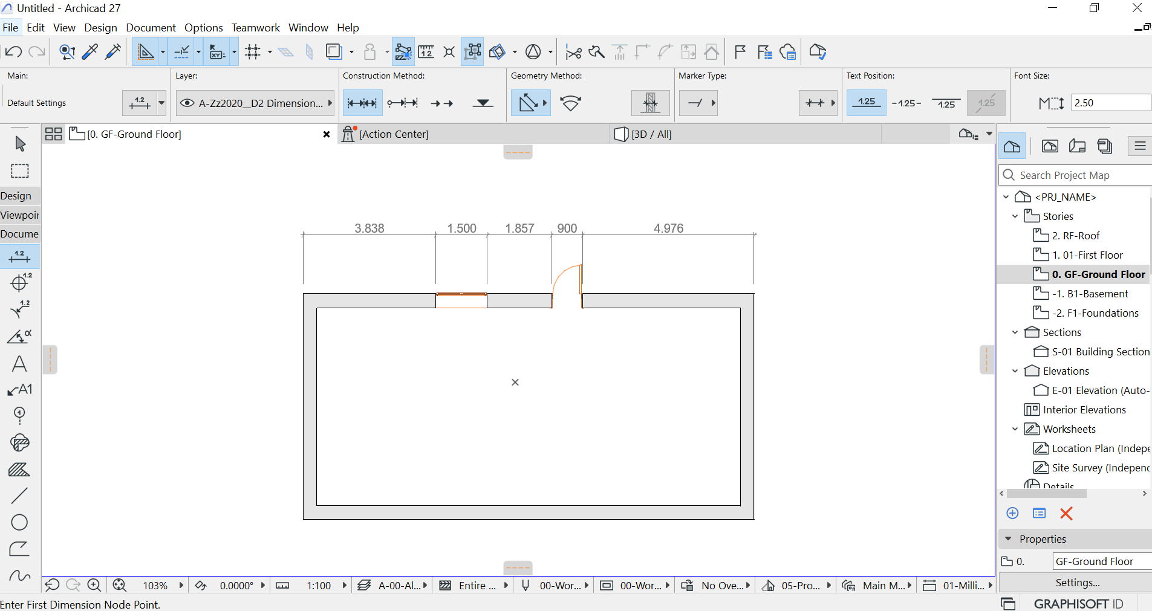Open the Default Settings dropdown arrow
The image size is (1152, 611).
161,103
